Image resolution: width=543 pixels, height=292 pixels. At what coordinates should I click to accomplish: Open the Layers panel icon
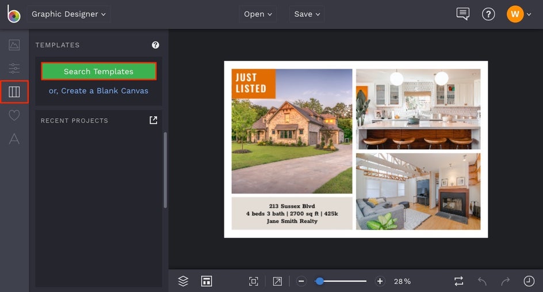click(x=183, y=281)
